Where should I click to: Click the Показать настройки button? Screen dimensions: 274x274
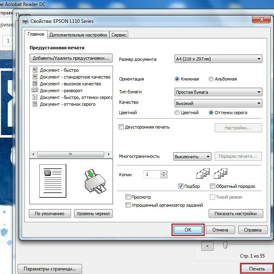[x=236, y=214]
